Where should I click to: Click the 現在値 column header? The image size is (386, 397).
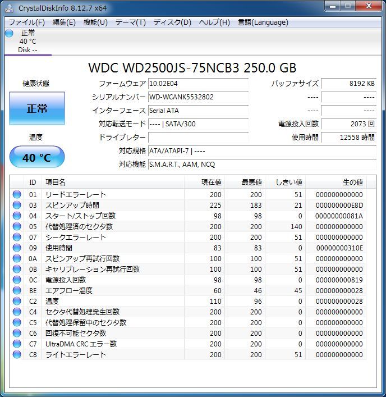(x=204, y=182)
